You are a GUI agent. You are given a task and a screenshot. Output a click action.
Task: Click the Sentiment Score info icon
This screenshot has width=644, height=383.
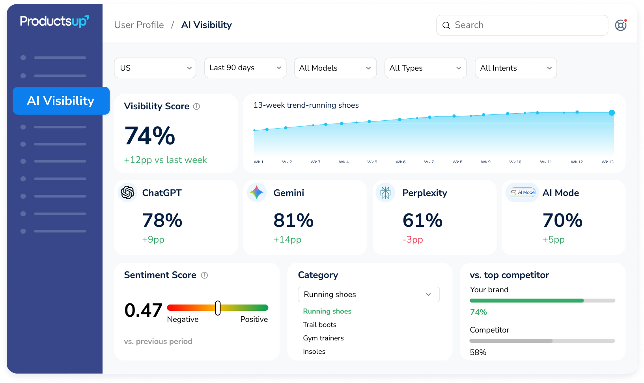pyautogui.click(x=204, y=275)
